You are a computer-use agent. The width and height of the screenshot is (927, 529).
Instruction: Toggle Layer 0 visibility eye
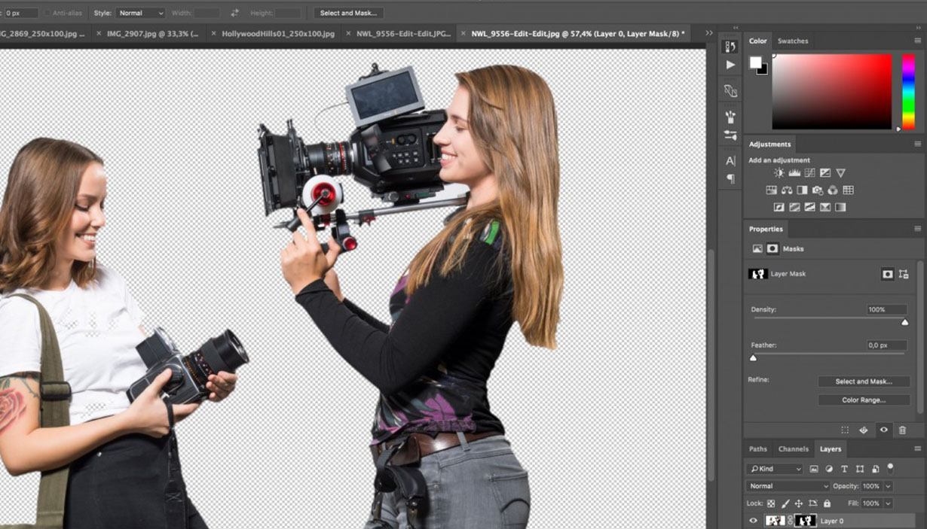(x=753, y=521)
